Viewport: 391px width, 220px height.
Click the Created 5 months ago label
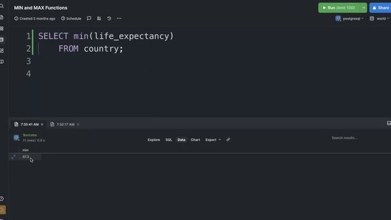click(35, 18)
